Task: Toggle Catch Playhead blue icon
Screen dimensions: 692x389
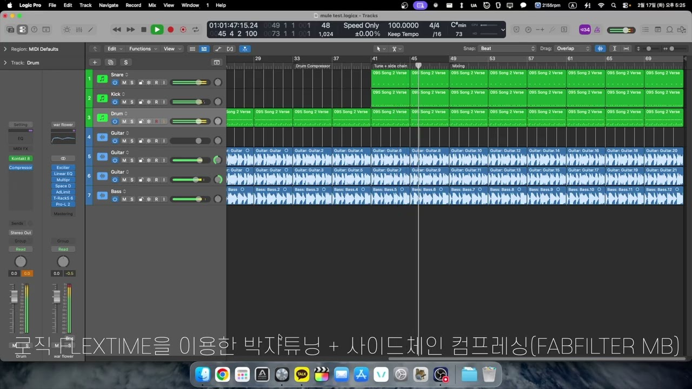Action: pyautogui.click(x=244, y=49)
